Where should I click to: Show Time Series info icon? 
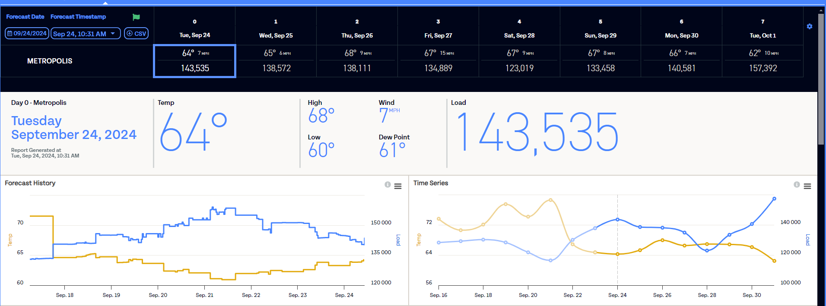pos(797,185)
